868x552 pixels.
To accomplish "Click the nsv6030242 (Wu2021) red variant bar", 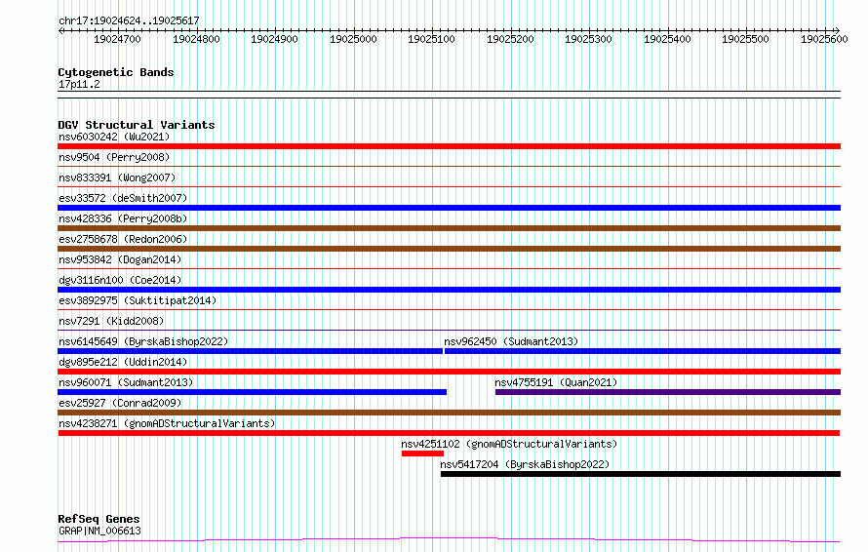I will coord(449,146).
